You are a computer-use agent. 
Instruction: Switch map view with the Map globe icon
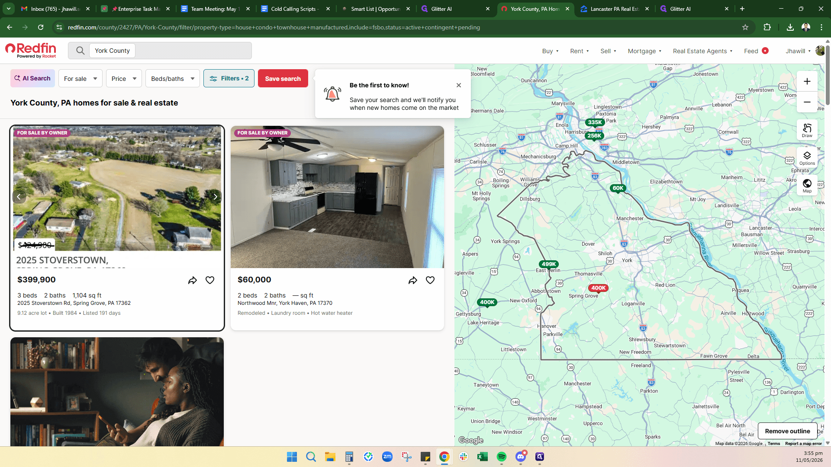click(x=807, y=186)
